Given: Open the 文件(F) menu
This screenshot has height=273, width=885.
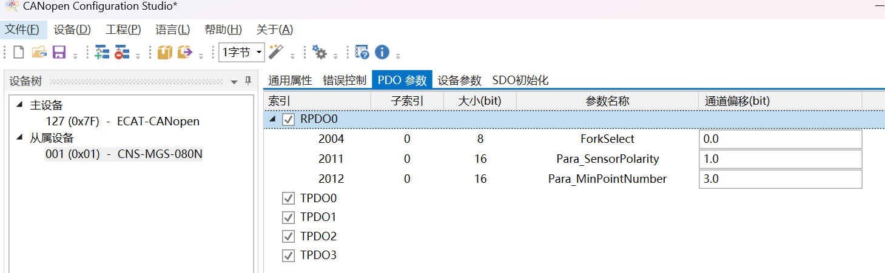Looking at the screenshot, I should pos(22,30).
